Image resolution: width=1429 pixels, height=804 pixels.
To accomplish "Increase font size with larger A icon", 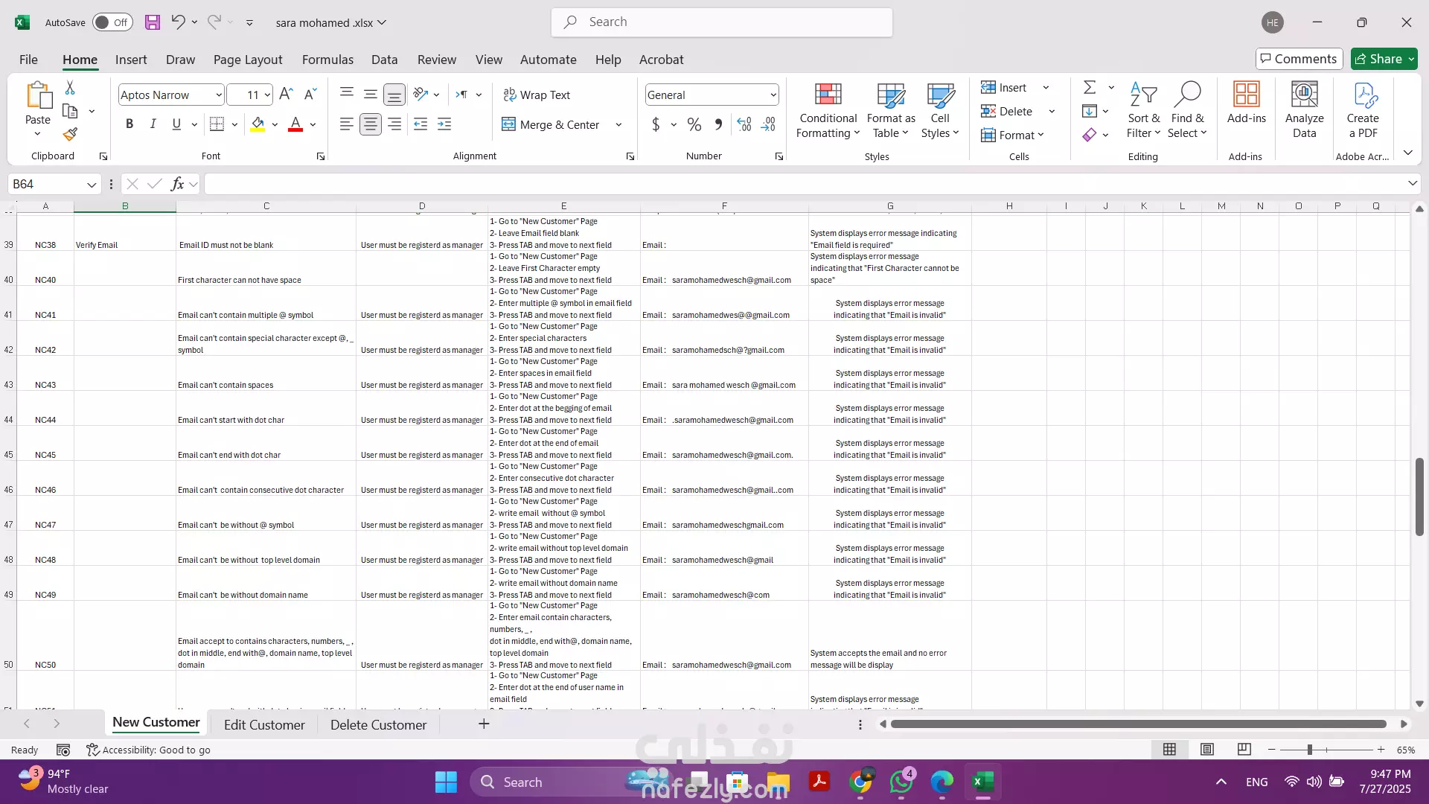I will coord(286,95).
